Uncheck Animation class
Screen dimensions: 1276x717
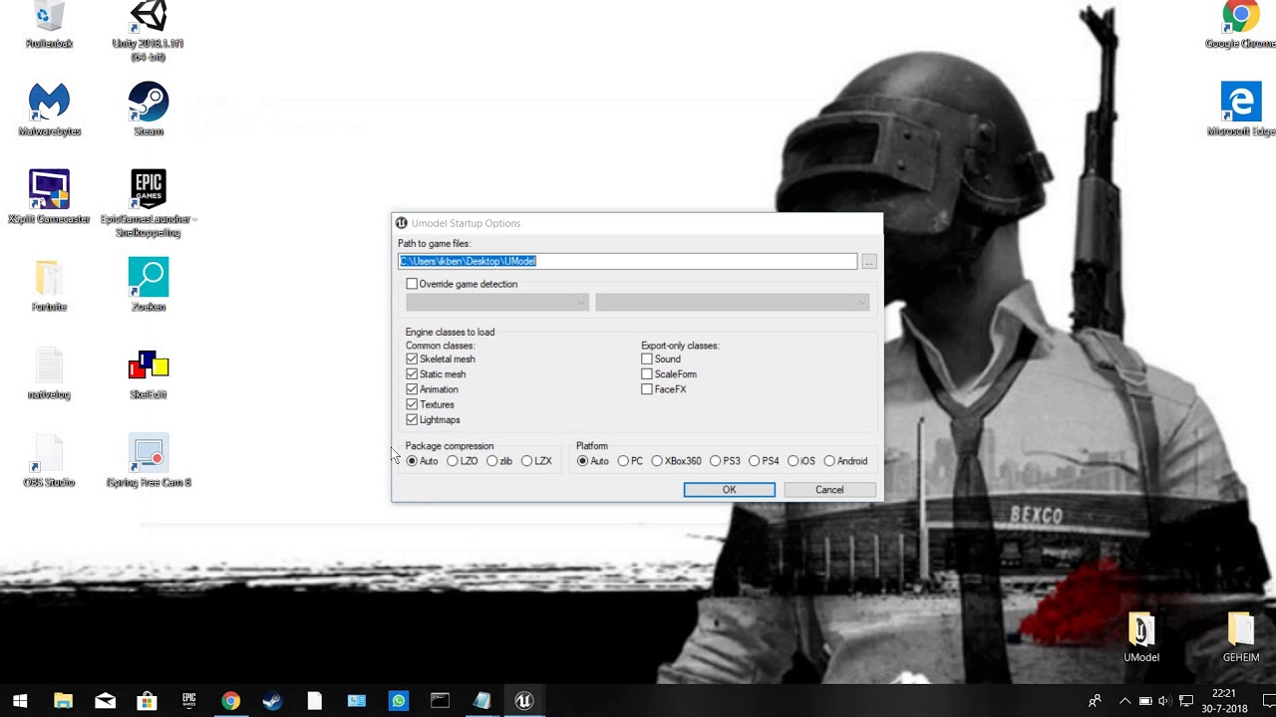[x=412, y=389]
